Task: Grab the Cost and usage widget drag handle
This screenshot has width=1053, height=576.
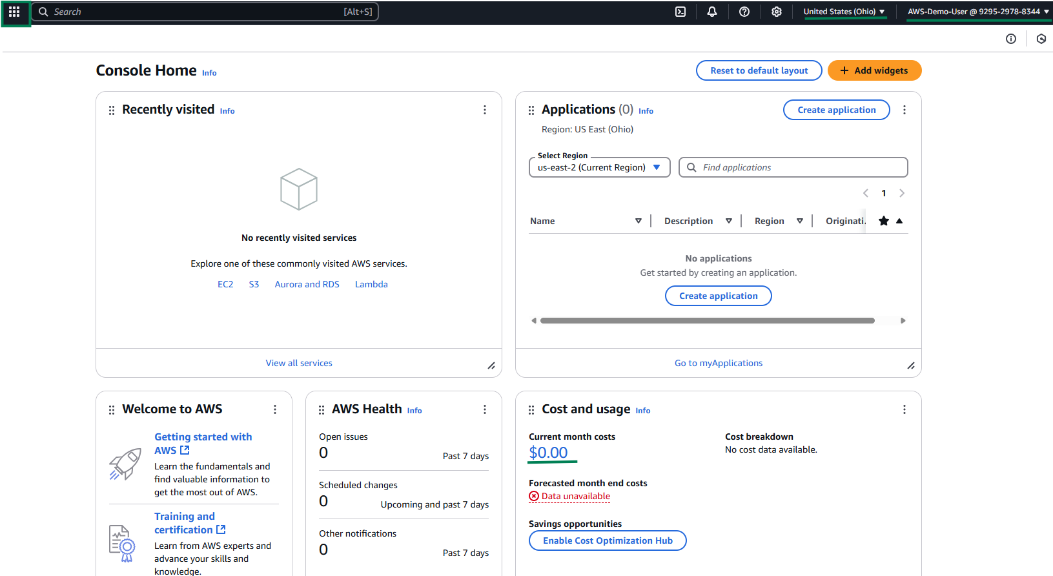Action: click(x=531, y=410)
